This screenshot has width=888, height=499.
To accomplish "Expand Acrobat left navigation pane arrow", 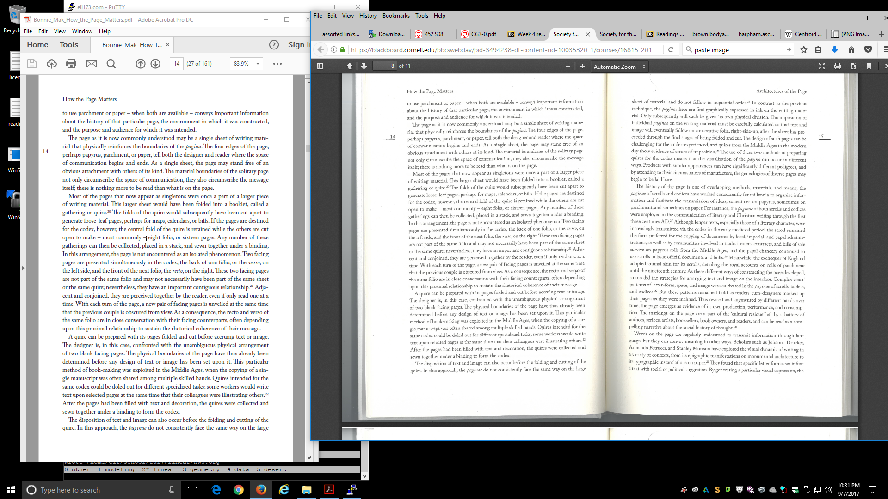I will [x=23, y=268].
